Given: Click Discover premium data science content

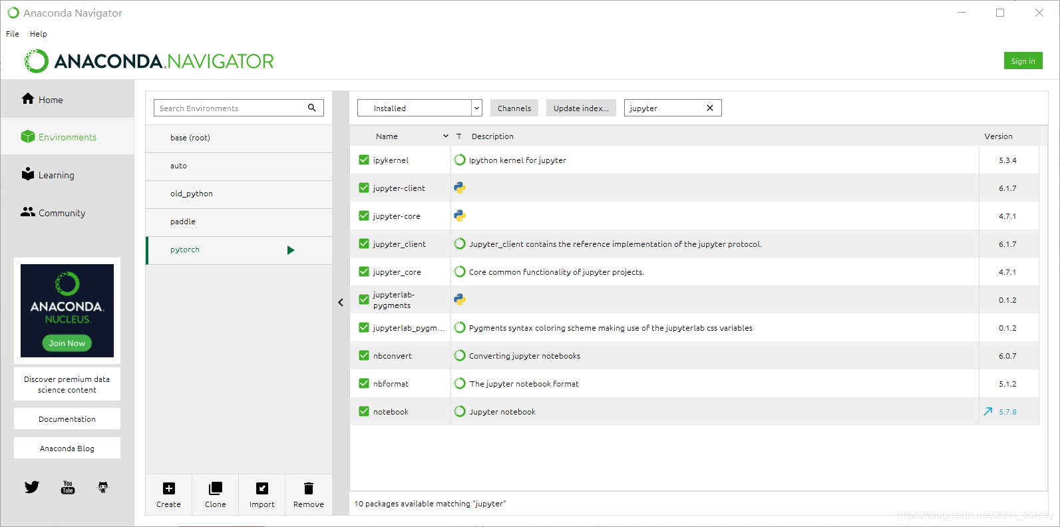Looking at the screenshot, I should point(67,385).
